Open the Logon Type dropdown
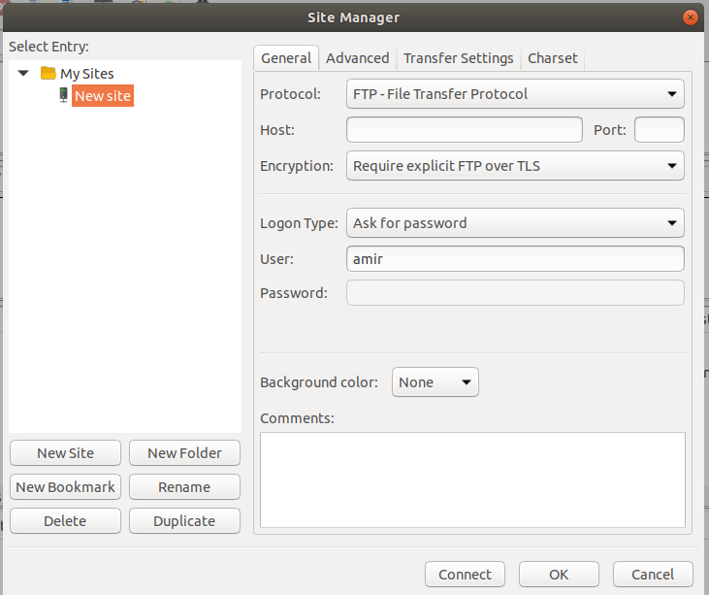Image resolution: width=709 pixels, height=595 pixels. [x=515, y=222]
